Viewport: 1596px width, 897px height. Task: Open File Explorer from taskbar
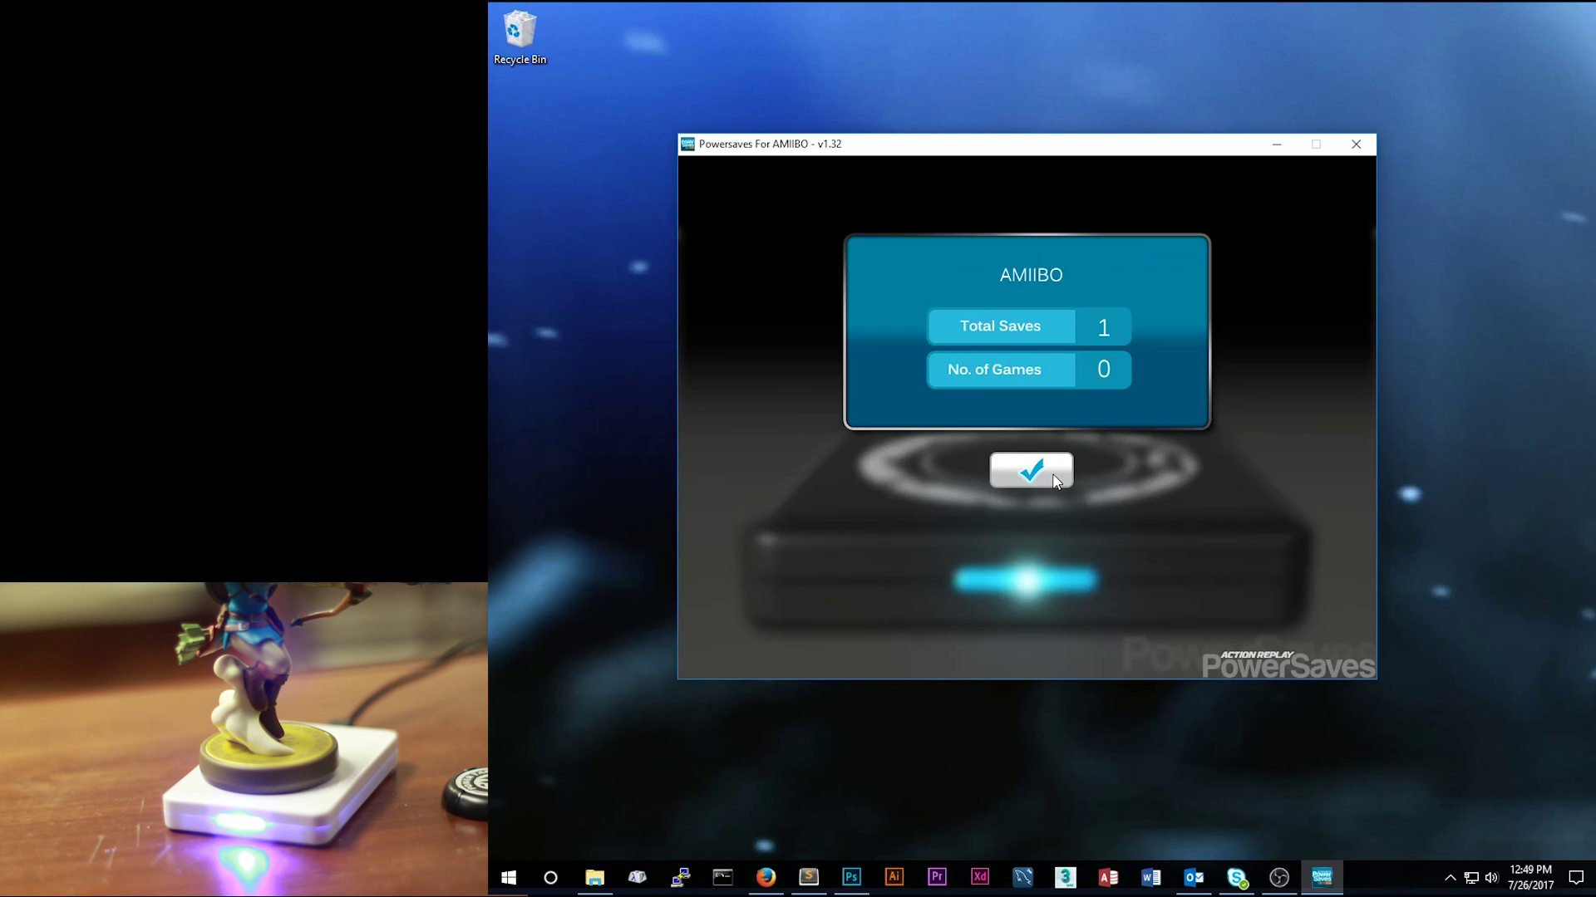(594, 877)
